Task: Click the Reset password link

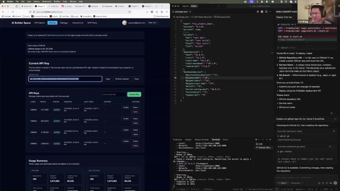Action: [57, 35]
